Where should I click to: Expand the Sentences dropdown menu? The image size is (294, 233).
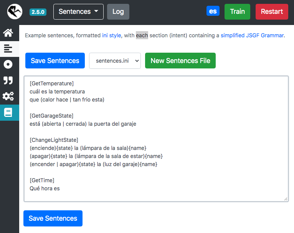78,12
